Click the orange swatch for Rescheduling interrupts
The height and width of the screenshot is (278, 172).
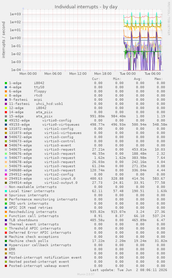tap(6, 212)
